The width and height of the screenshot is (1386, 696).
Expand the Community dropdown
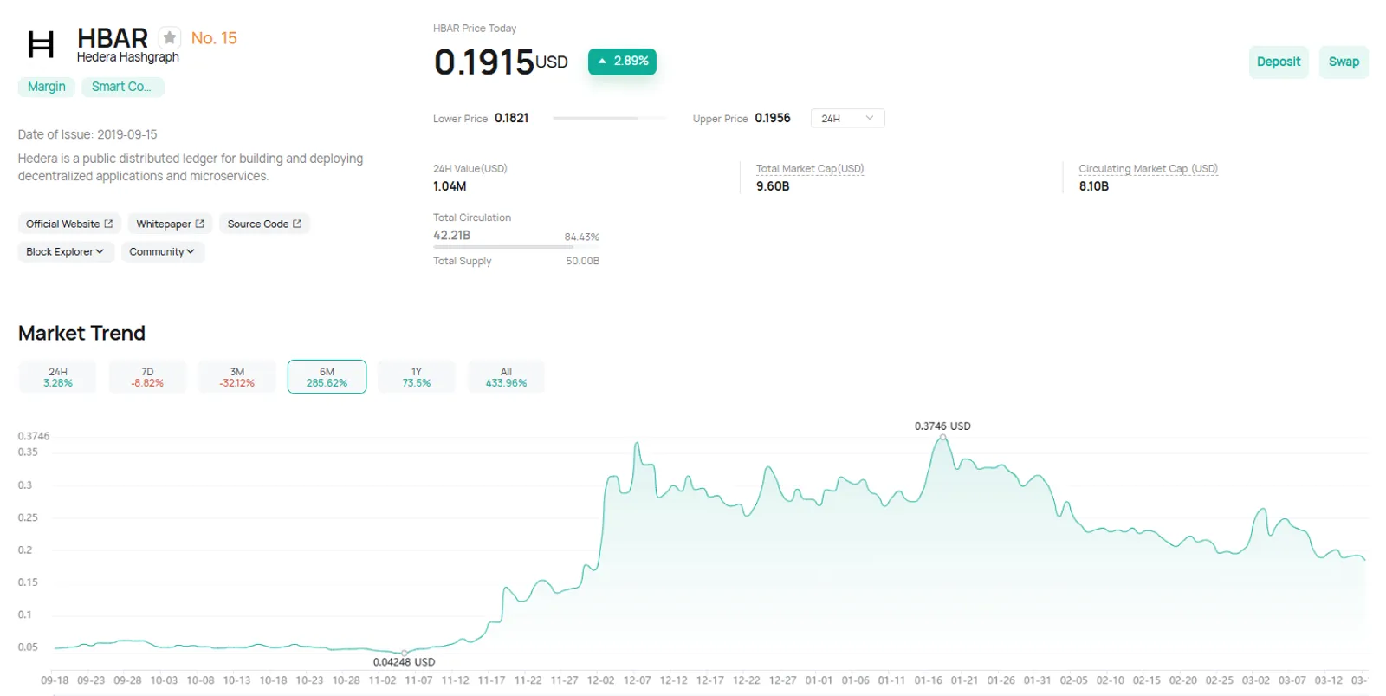pos(163,251)
